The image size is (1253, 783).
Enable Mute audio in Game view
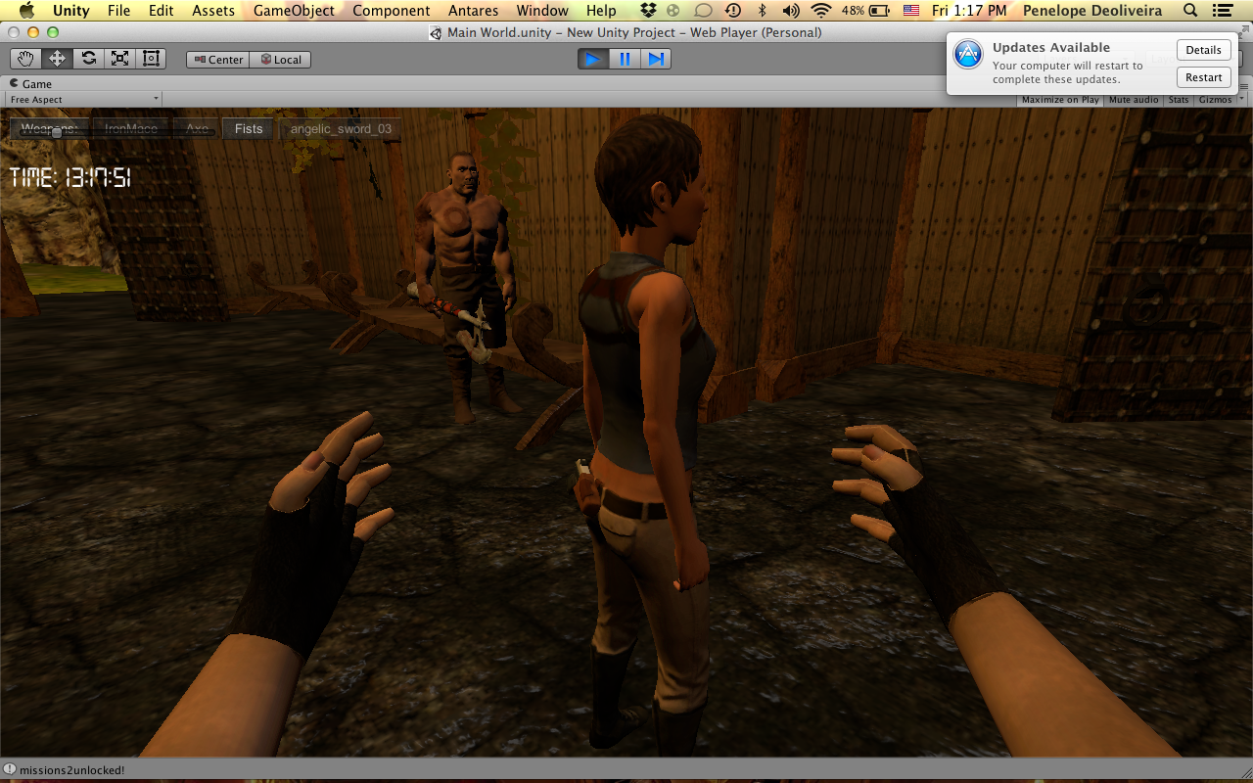(1134, 100)
